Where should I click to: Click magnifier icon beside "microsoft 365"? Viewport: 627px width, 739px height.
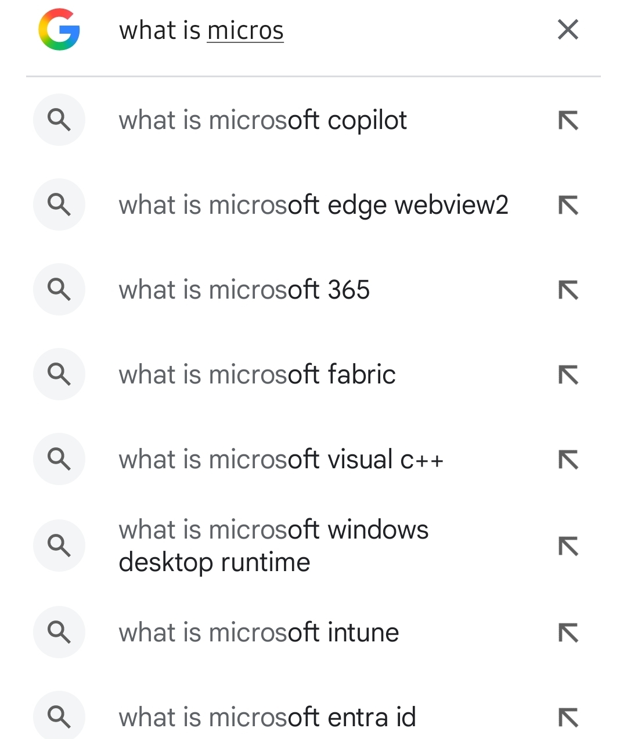[x=59, y=289]
